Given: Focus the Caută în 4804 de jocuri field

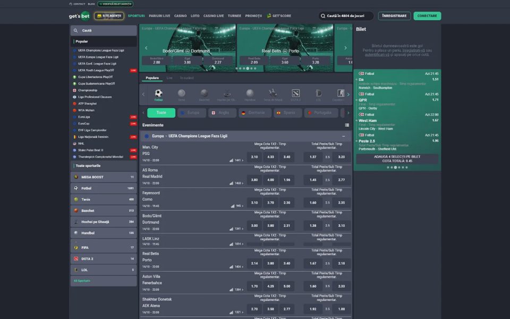Looking at the screenshot, I should coord(346,16).
